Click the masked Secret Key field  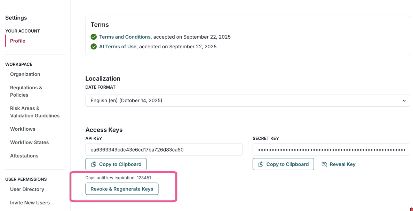pos(331,150)
